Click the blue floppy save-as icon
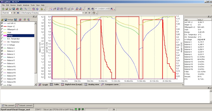The image size is (212, 111). (14, 9)
